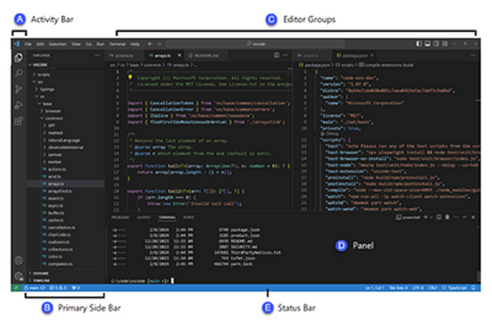Open the Terminal menu
This screenshot has width=492, height=320.
pos(117,44)
